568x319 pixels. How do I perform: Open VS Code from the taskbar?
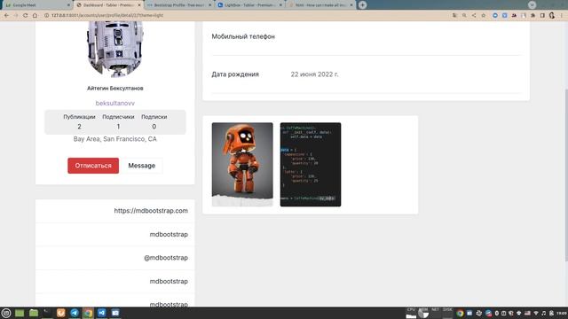[101, 313]
